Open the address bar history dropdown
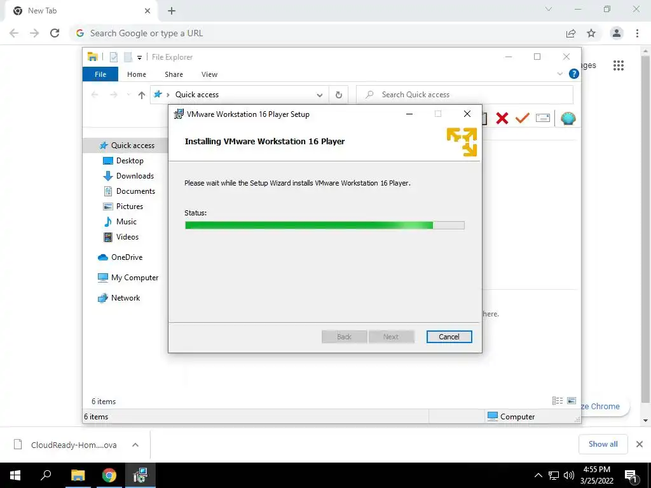The width and height of the screenshot is (651, 488). click(319, 95)
